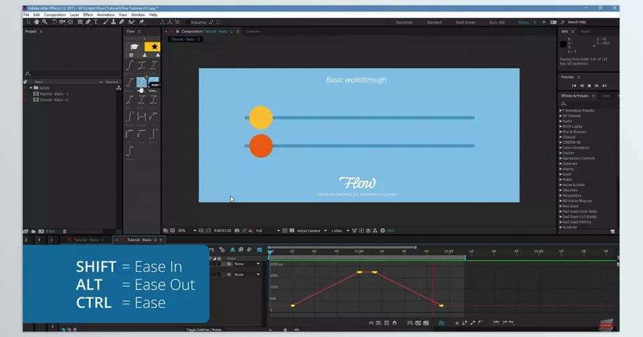Screen dimensions: 643x337
Task: Open the Composition menu
Action: coord(54,15)
